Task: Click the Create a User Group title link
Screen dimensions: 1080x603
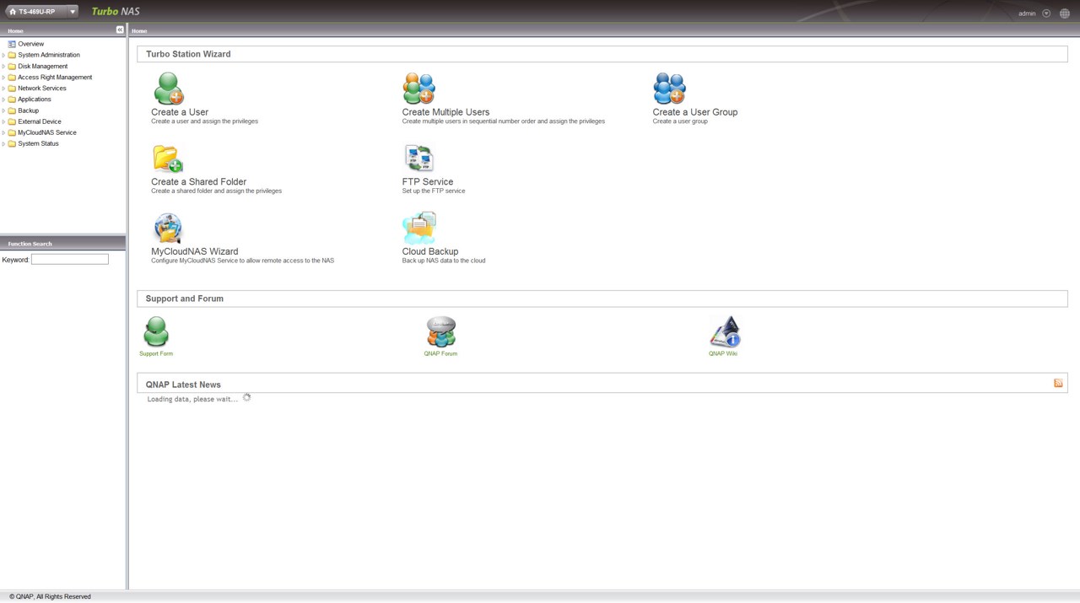Action: (x=695, y=112)
